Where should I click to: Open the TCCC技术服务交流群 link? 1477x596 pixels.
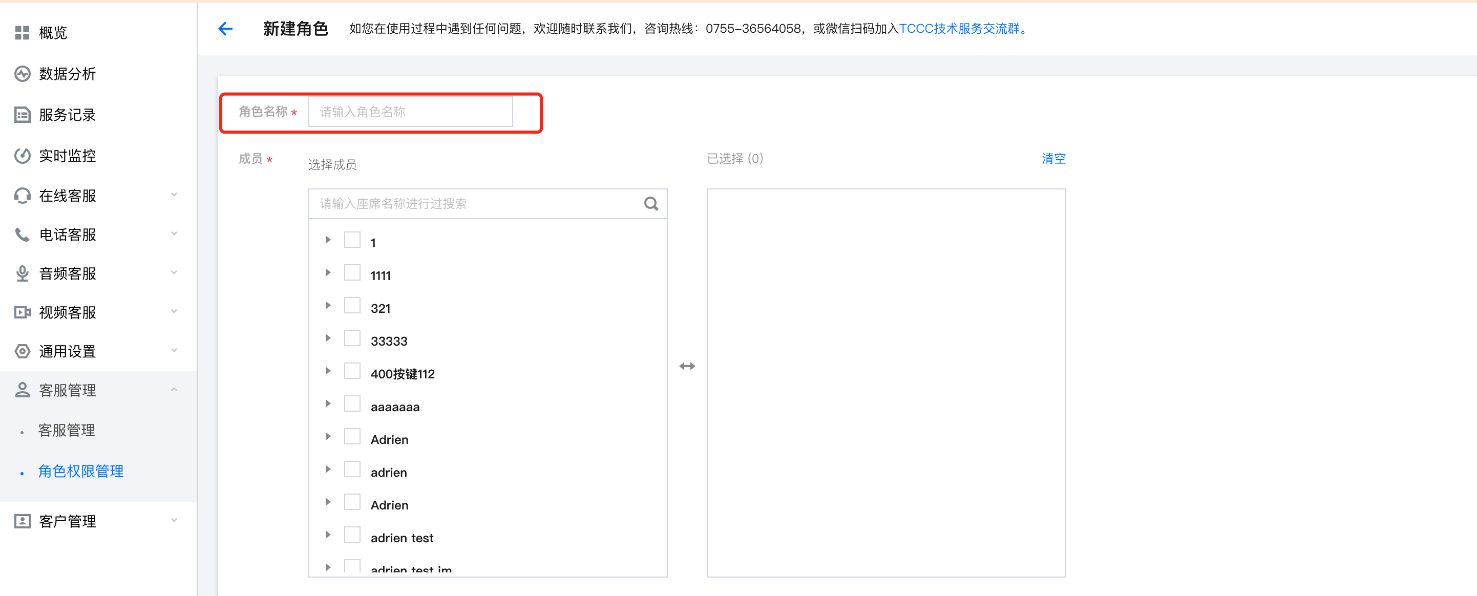959,29
